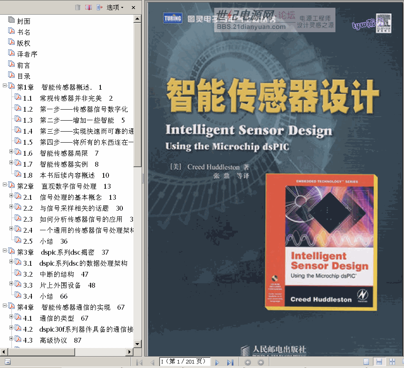Open the 选项 options dropdown
404x368 pixels.
pyautogui.click(x=115, y=7)
